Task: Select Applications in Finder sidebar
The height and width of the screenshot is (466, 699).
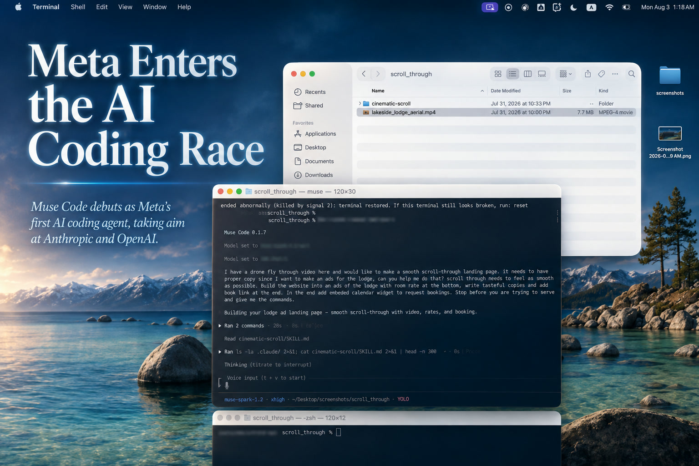Action: click(x=320, y=134)
